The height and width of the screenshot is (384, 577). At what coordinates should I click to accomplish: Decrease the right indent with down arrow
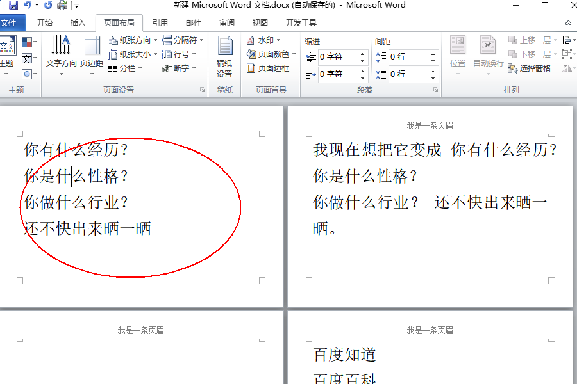tap(362, 78)
